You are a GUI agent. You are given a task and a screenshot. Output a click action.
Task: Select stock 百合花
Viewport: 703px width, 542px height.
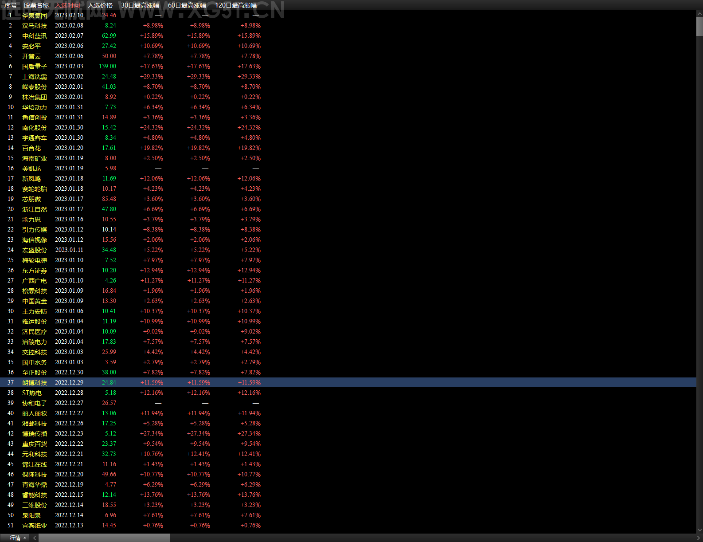[31, 148]
